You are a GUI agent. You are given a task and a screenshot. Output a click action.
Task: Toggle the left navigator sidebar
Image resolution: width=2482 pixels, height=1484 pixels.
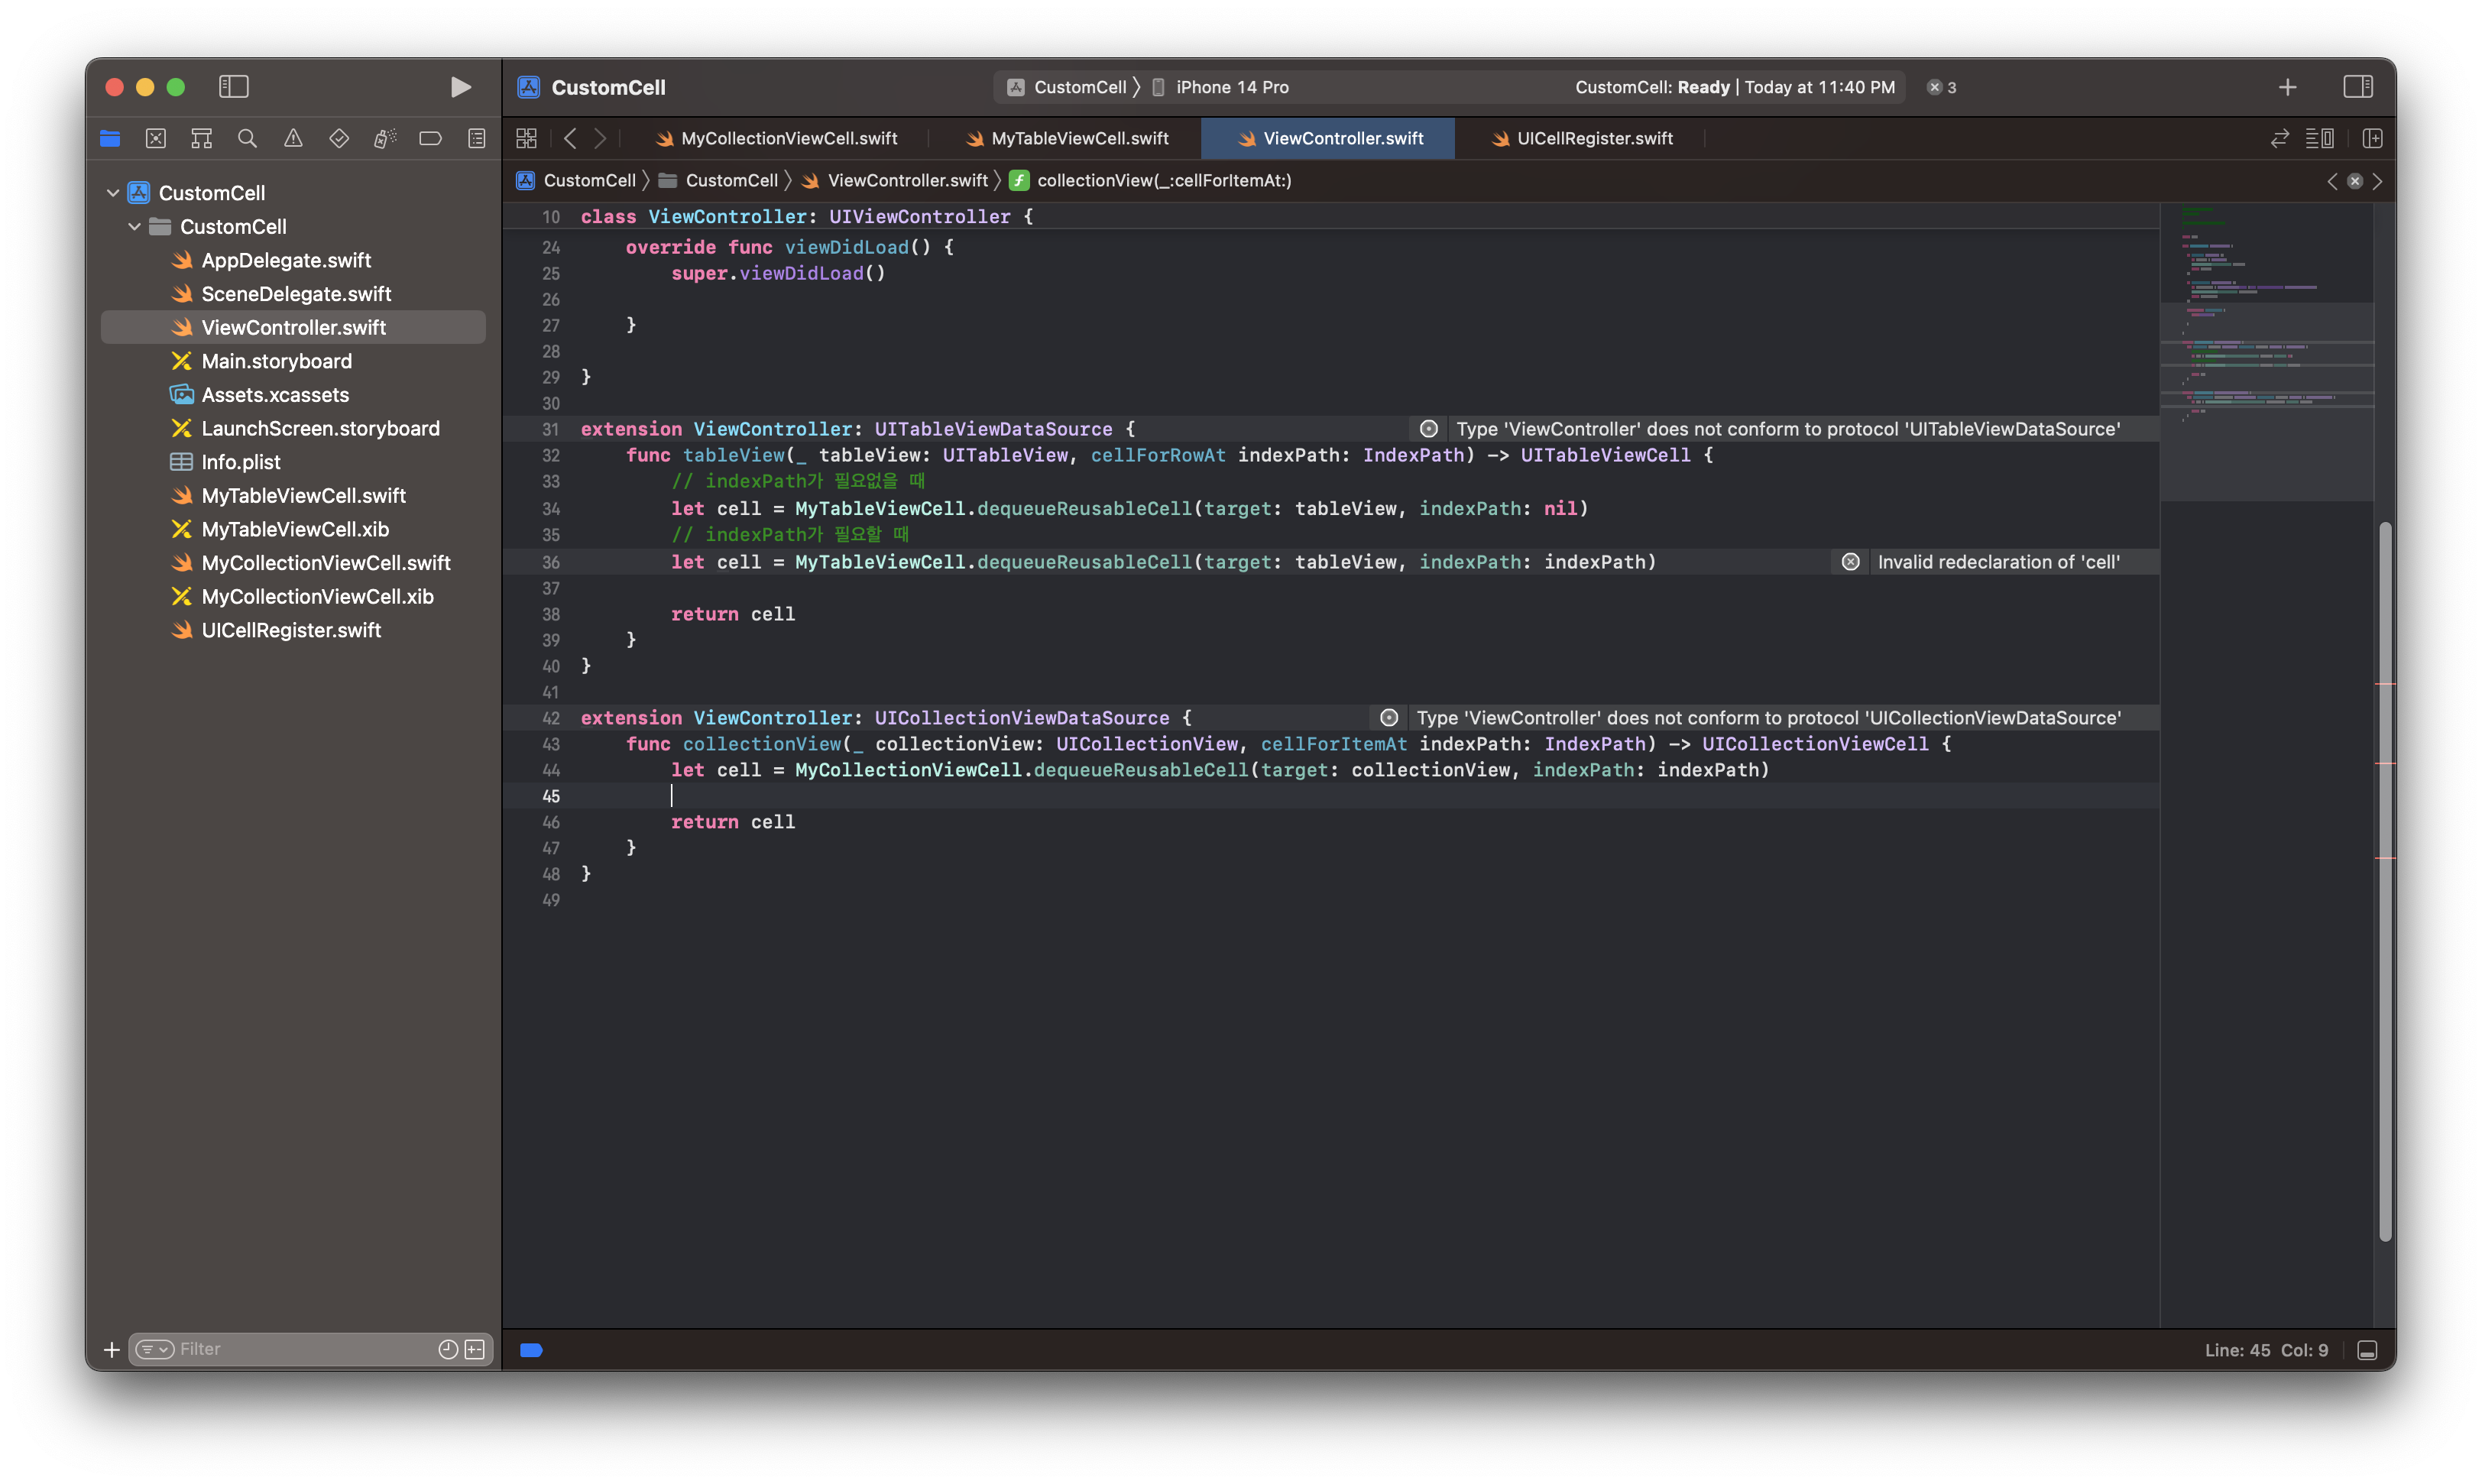pyautogui.click(x=233, y=87)
